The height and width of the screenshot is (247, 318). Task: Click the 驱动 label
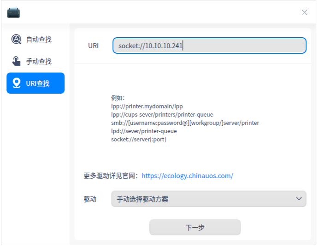coord(90,199)
